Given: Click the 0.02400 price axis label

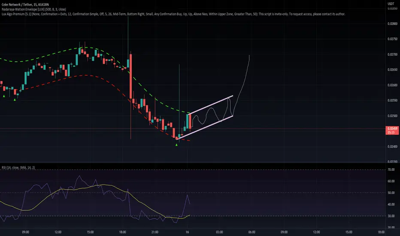Looking at the screenshot, I should (392, 146).
